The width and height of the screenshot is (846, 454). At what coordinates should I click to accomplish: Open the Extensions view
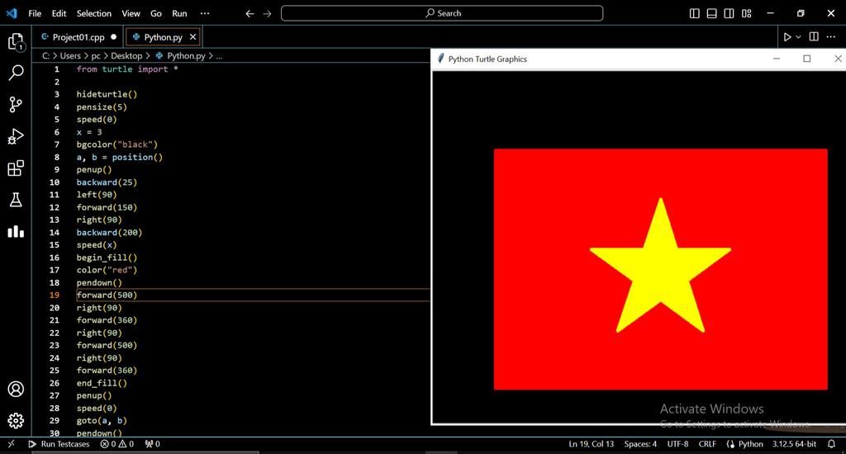click(x=16, y=168)
